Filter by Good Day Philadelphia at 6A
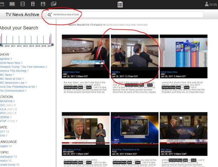Viewport: 218px width, 167px height. click(17, 87)
